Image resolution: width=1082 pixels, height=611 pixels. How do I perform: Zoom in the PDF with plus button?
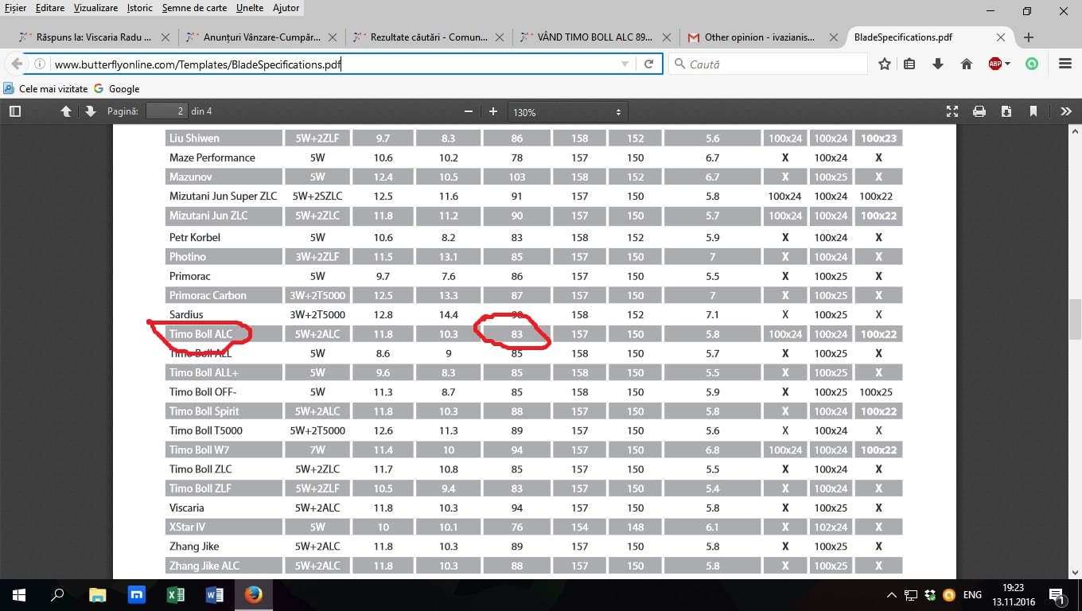pos(493,111)
